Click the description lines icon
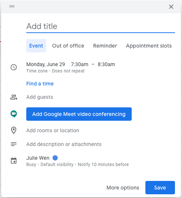The image size is (182, 198). (x=14, y=144)
